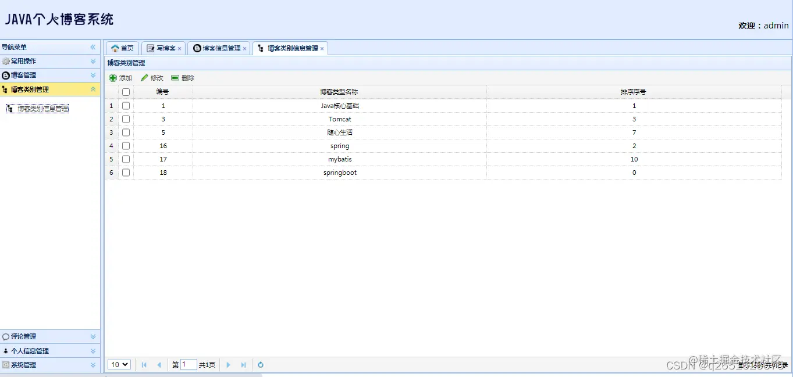Image resolution: width=793 pixels, height=377 pixels.
Task: Go to last page arrow icon
Action: 243,365
